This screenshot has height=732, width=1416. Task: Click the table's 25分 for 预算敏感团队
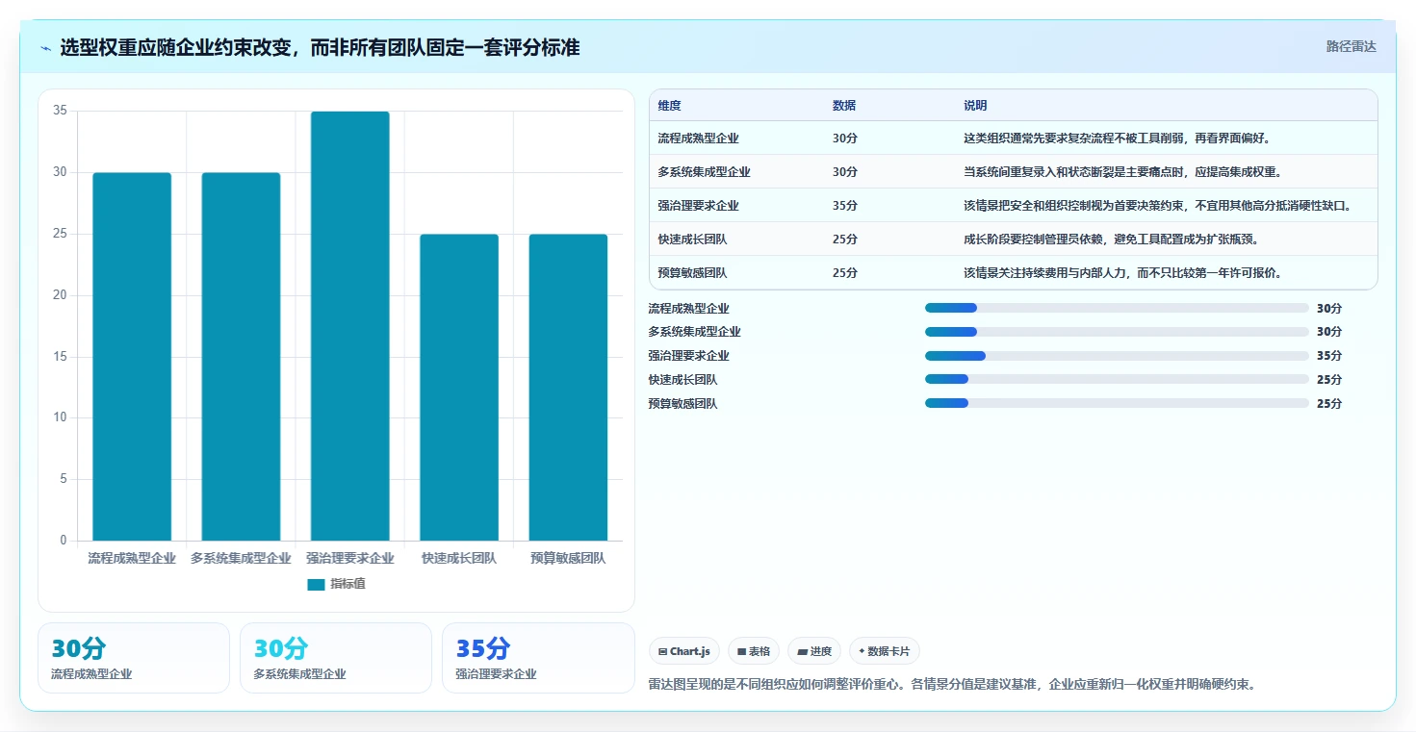[845, 273]
